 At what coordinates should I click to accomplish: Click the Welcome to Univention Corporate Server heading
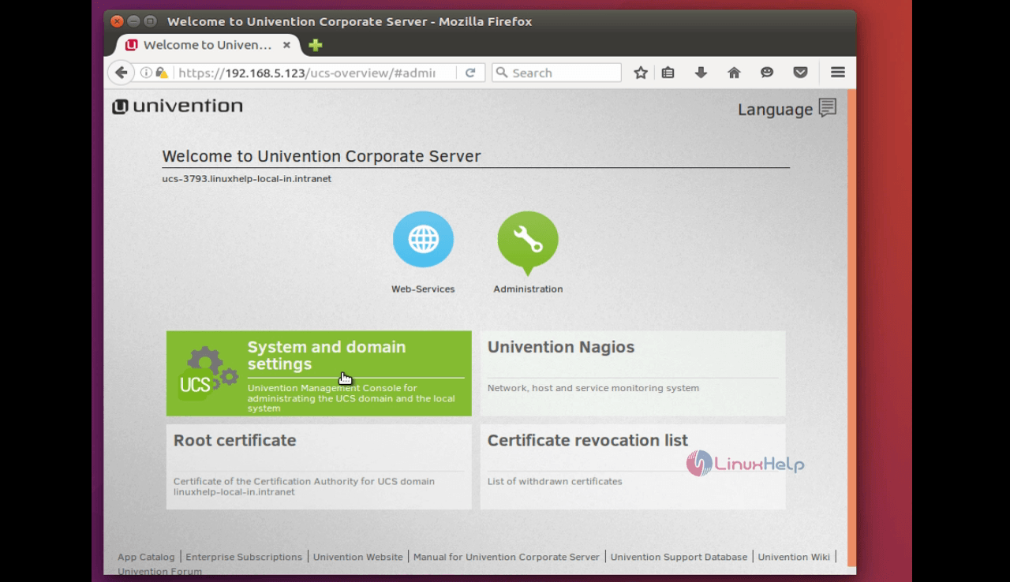point(321,156)
